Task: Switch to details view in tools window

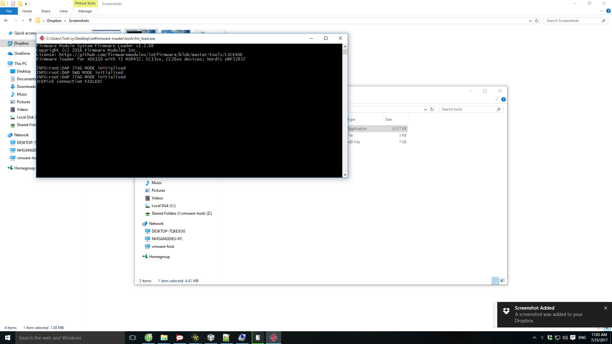Action: point(495,281)
